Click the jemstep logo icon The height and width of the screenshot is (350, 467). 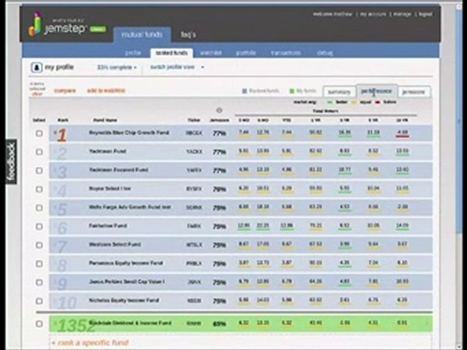click(35, 24)
